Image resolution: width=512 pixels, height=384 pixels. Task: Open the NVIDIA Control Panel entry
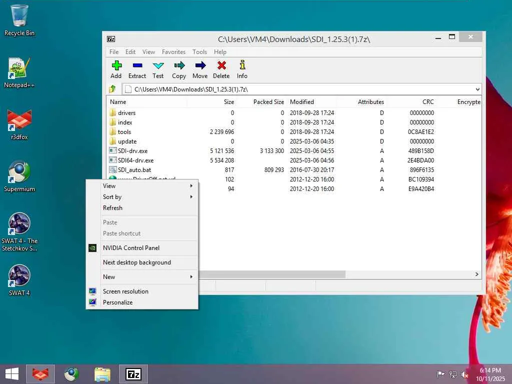131,248
